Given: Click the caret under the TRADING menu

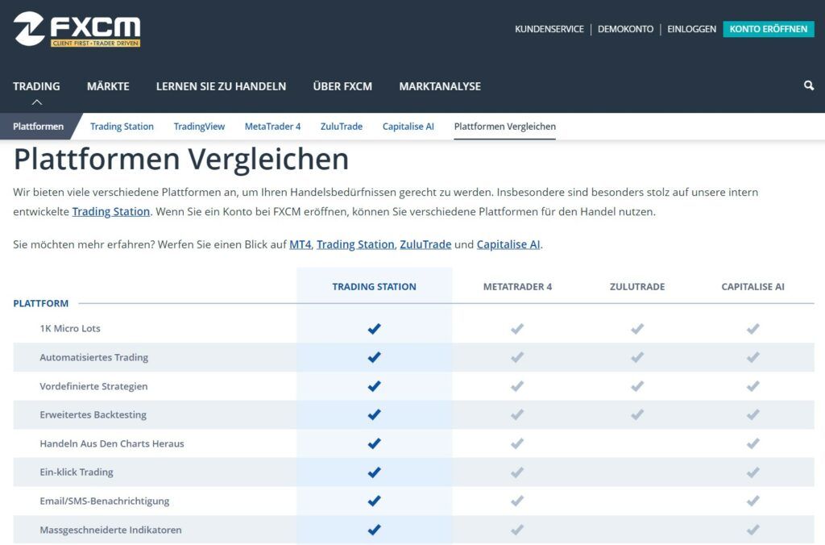Looking at the screenshot, I should 36,102.
